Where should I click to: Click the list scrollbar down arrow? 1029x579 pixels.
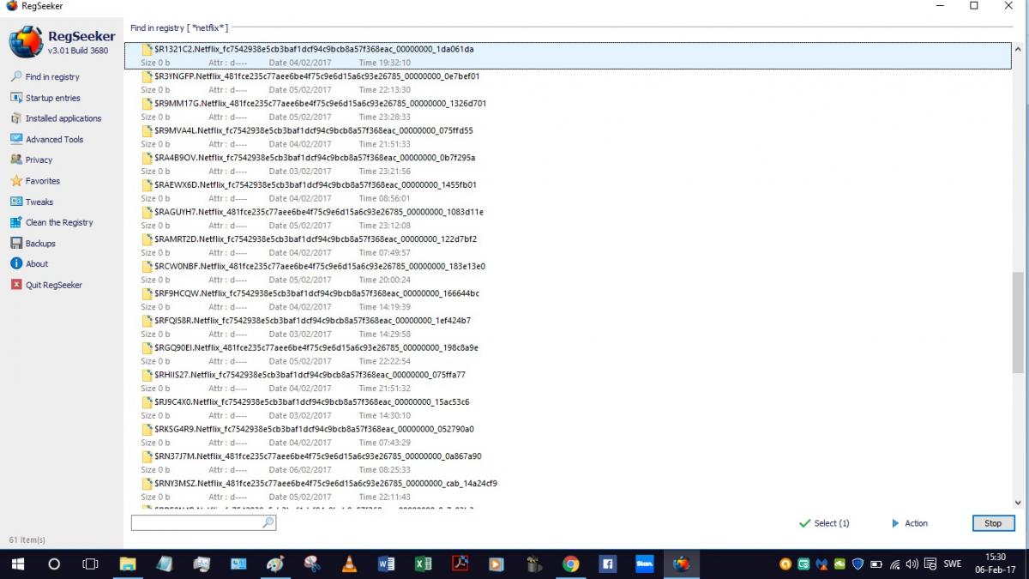(1019, 503)
